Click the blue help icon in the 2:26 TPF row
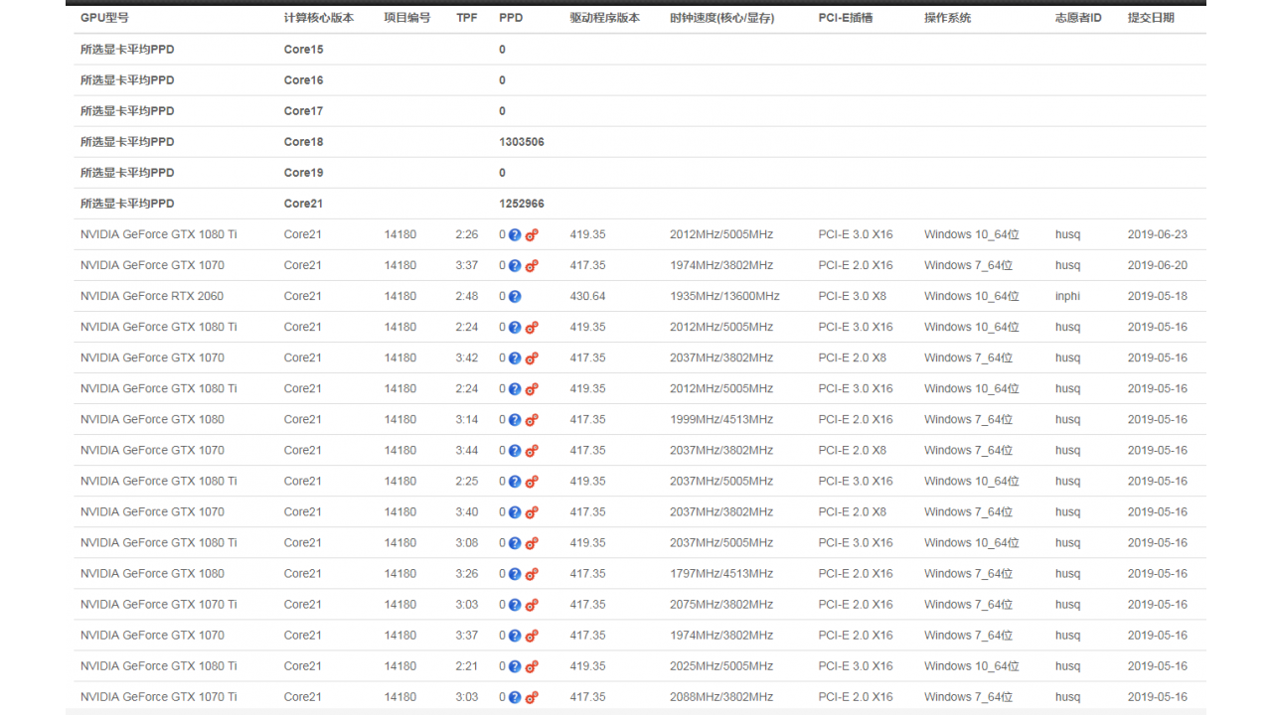Screen dimensions: 1272x715 (515, 235)
